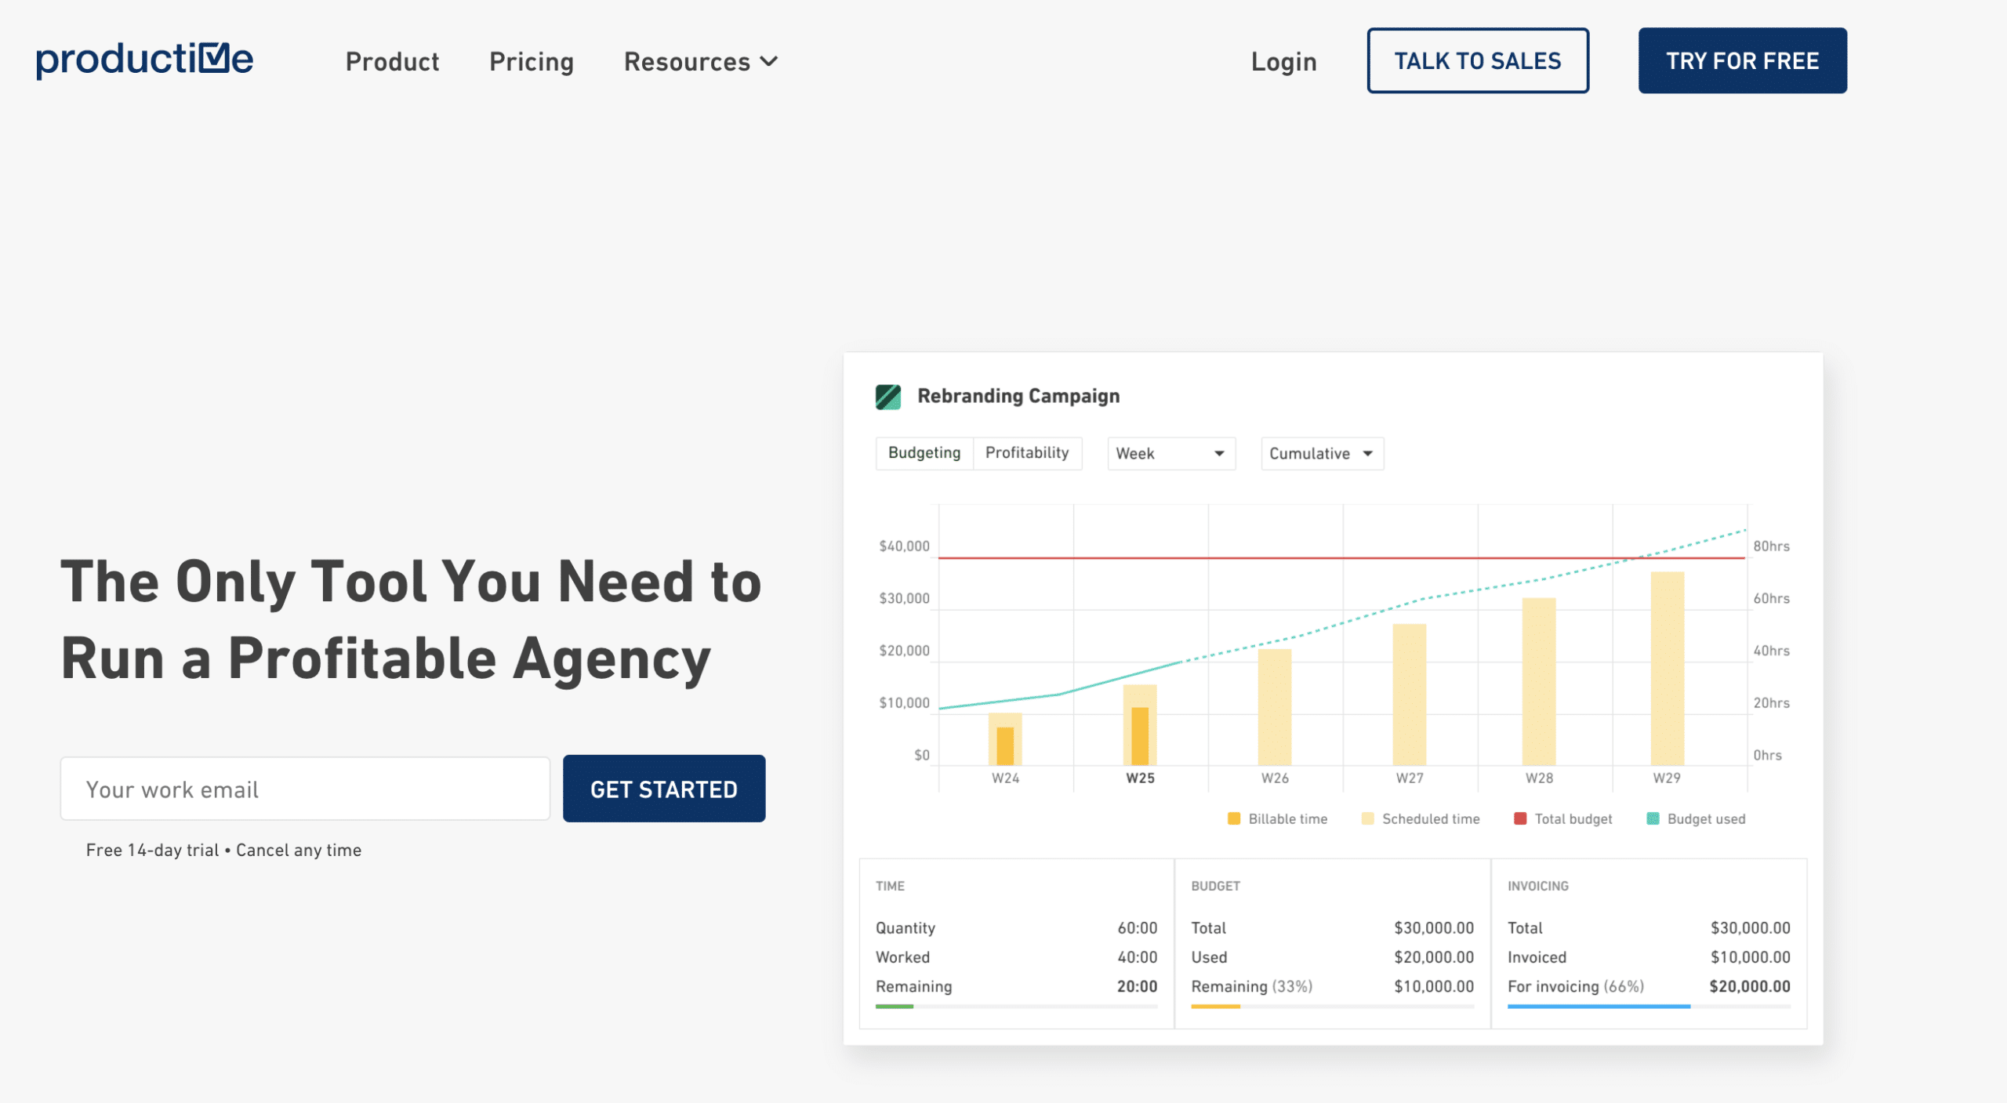The image size is (2007, 1103).
Task: Focus the Your work email field
Action: click(305, 789)
